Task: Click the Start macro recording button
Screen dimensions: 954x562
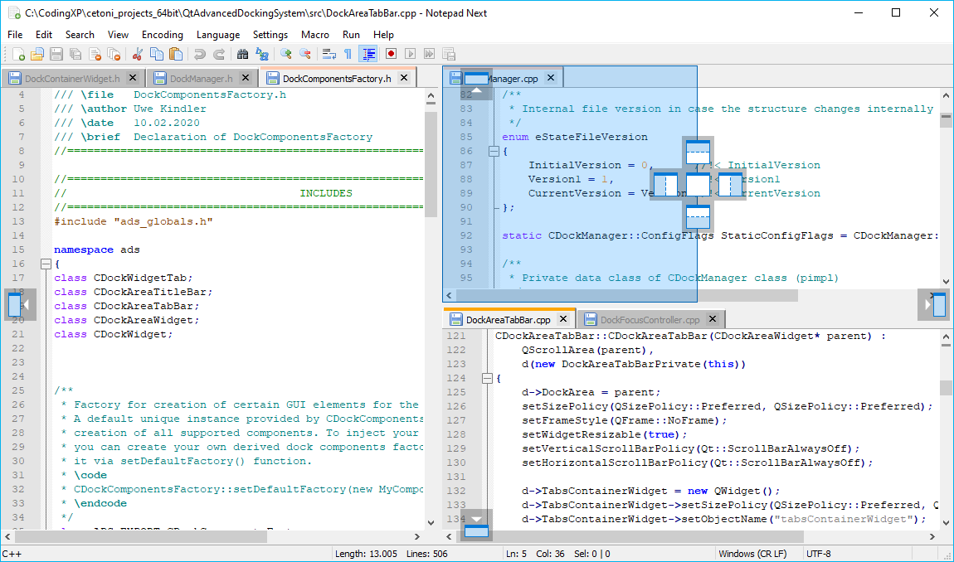Action: (391, 54)
